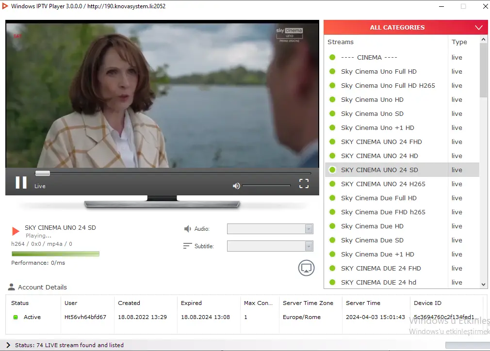Click the AirPlay cast icon
The image size is (490, 351).
[306, 268]
